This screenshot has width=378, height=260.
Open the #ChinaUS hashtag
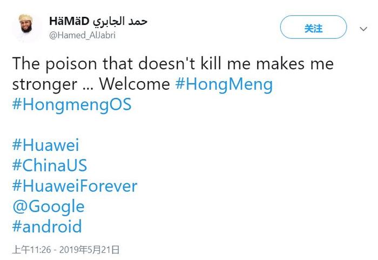pos(50,165)
